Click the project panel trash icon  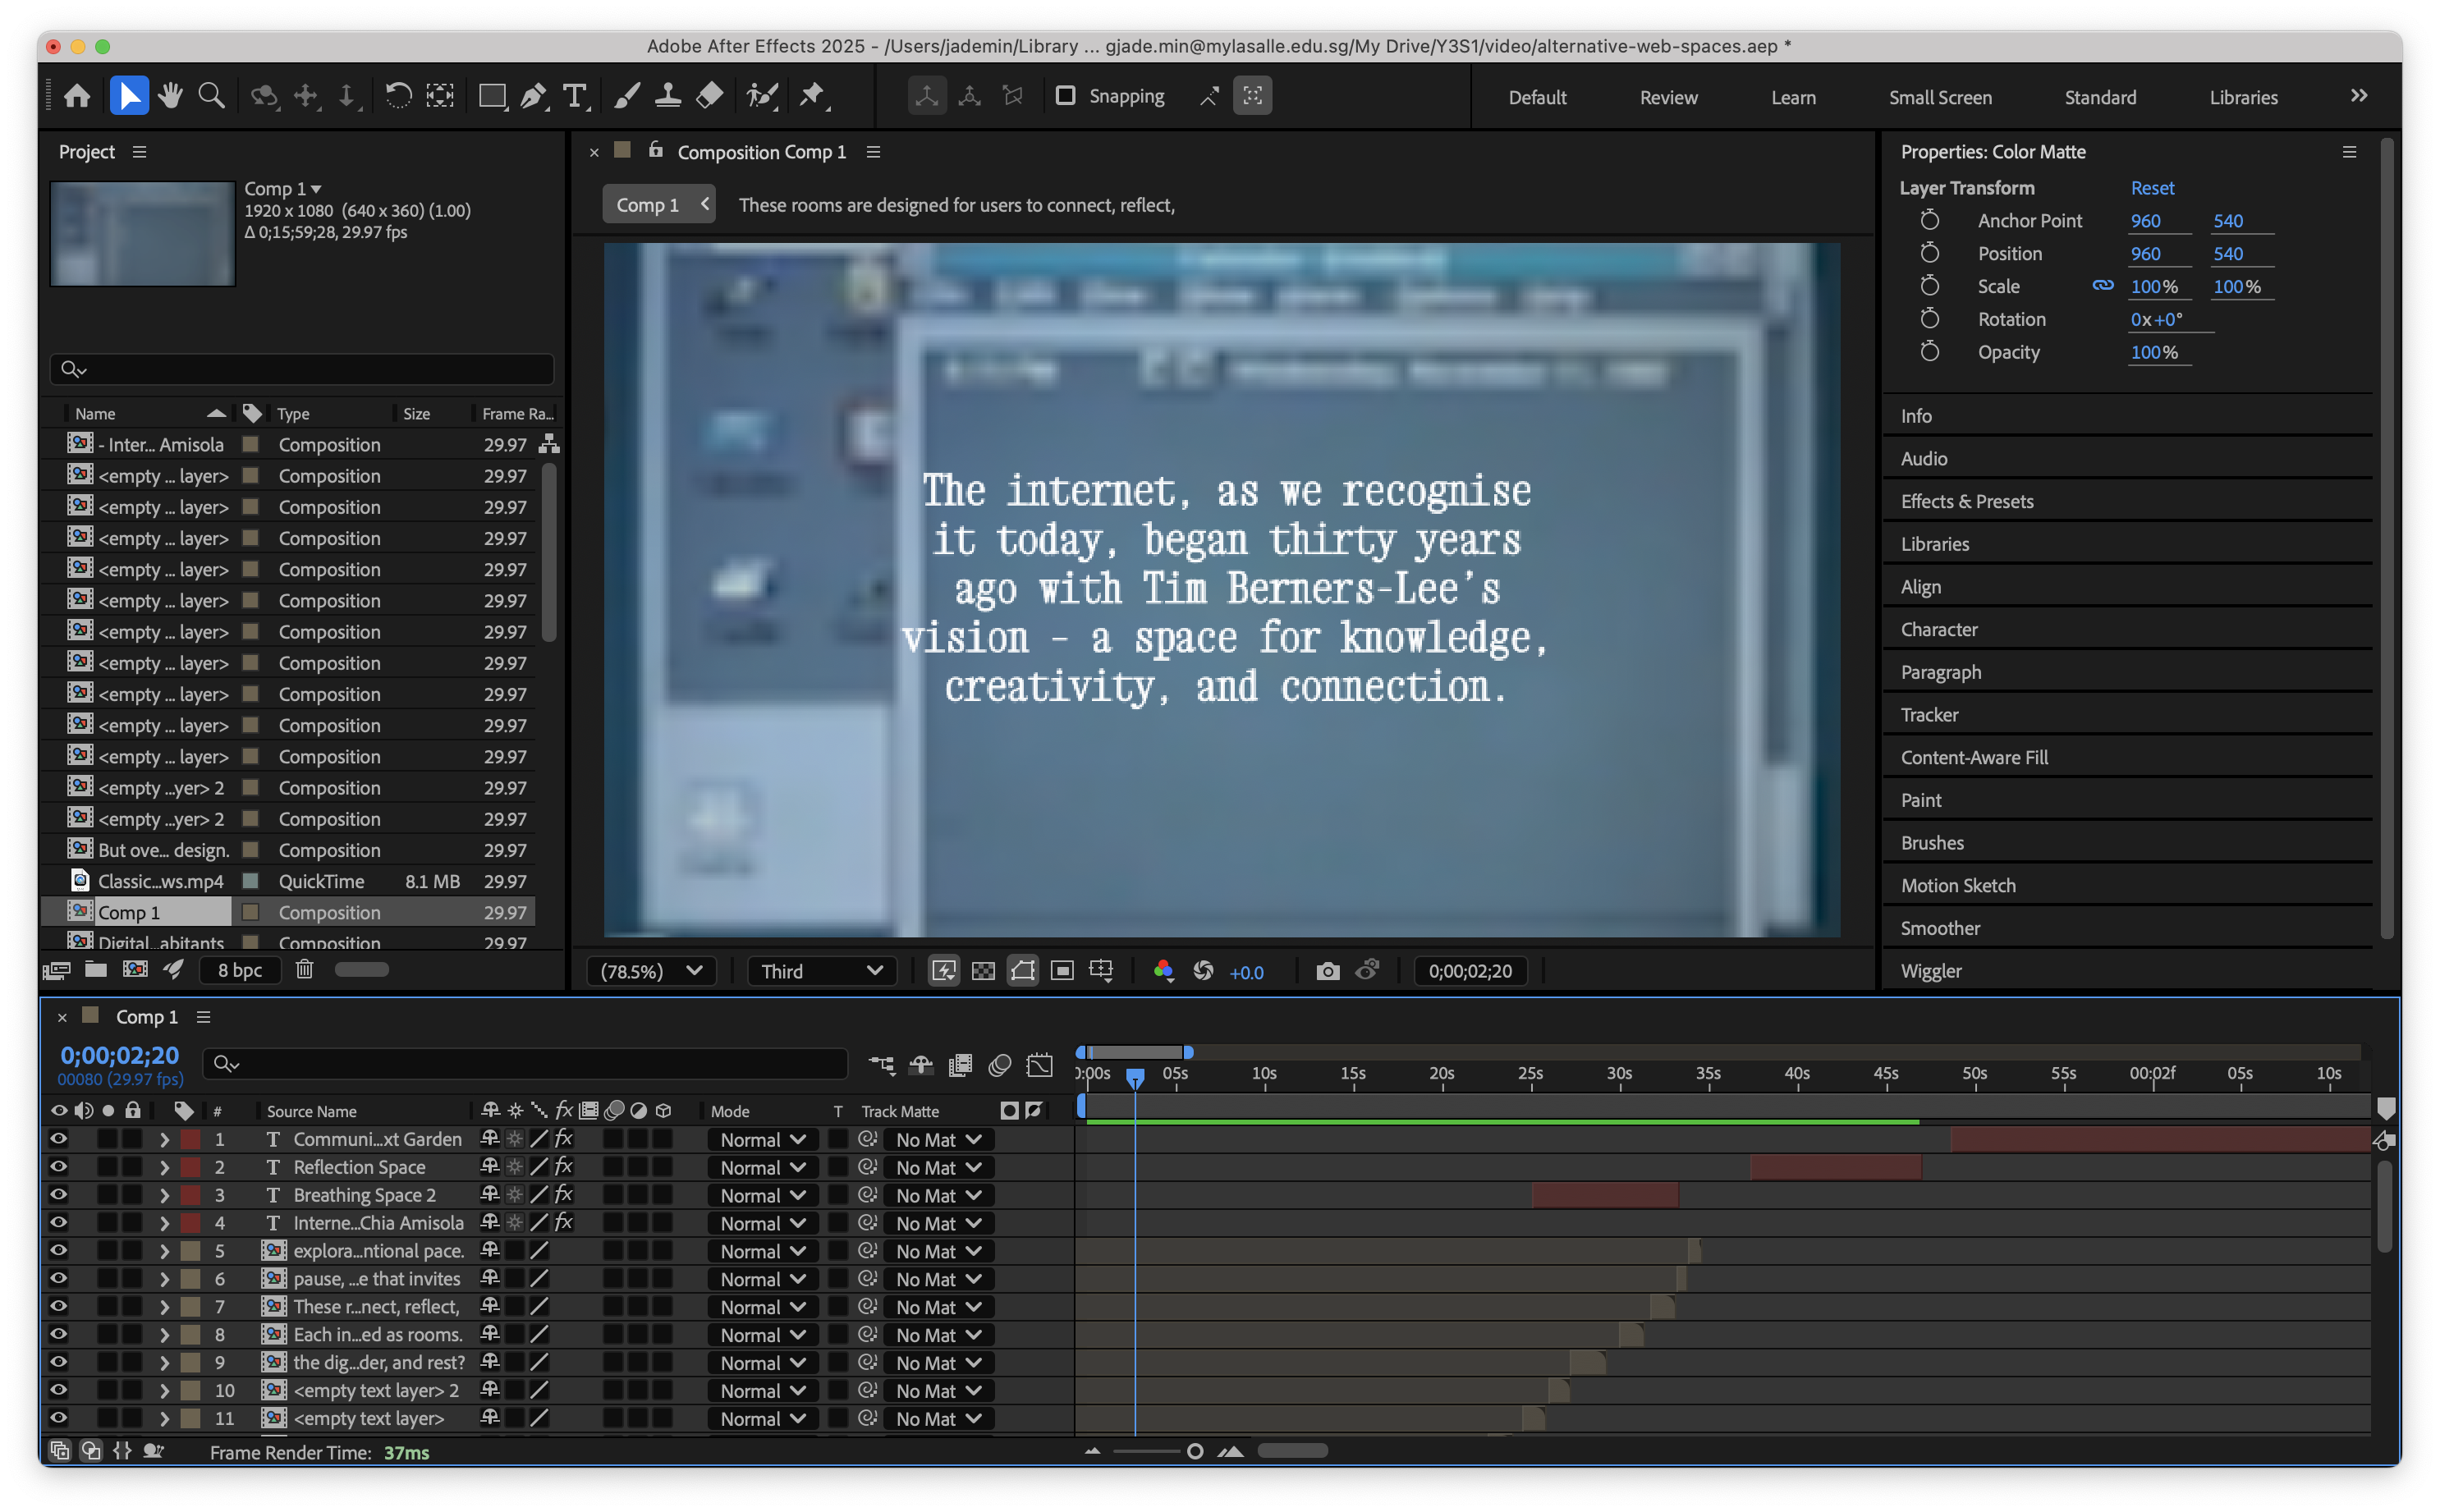[x=305, y=969]
